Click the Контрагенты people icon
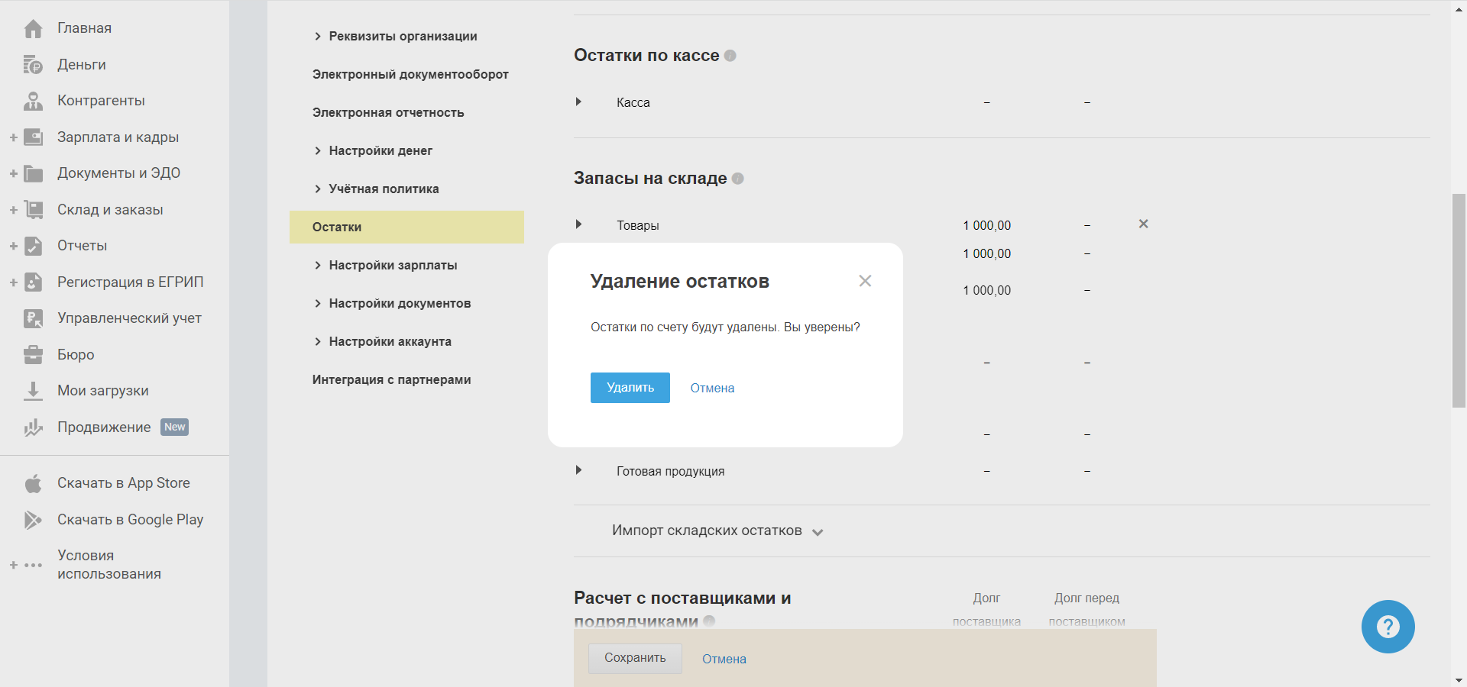This screenshot has height=687, width=1467. [33, 101]
